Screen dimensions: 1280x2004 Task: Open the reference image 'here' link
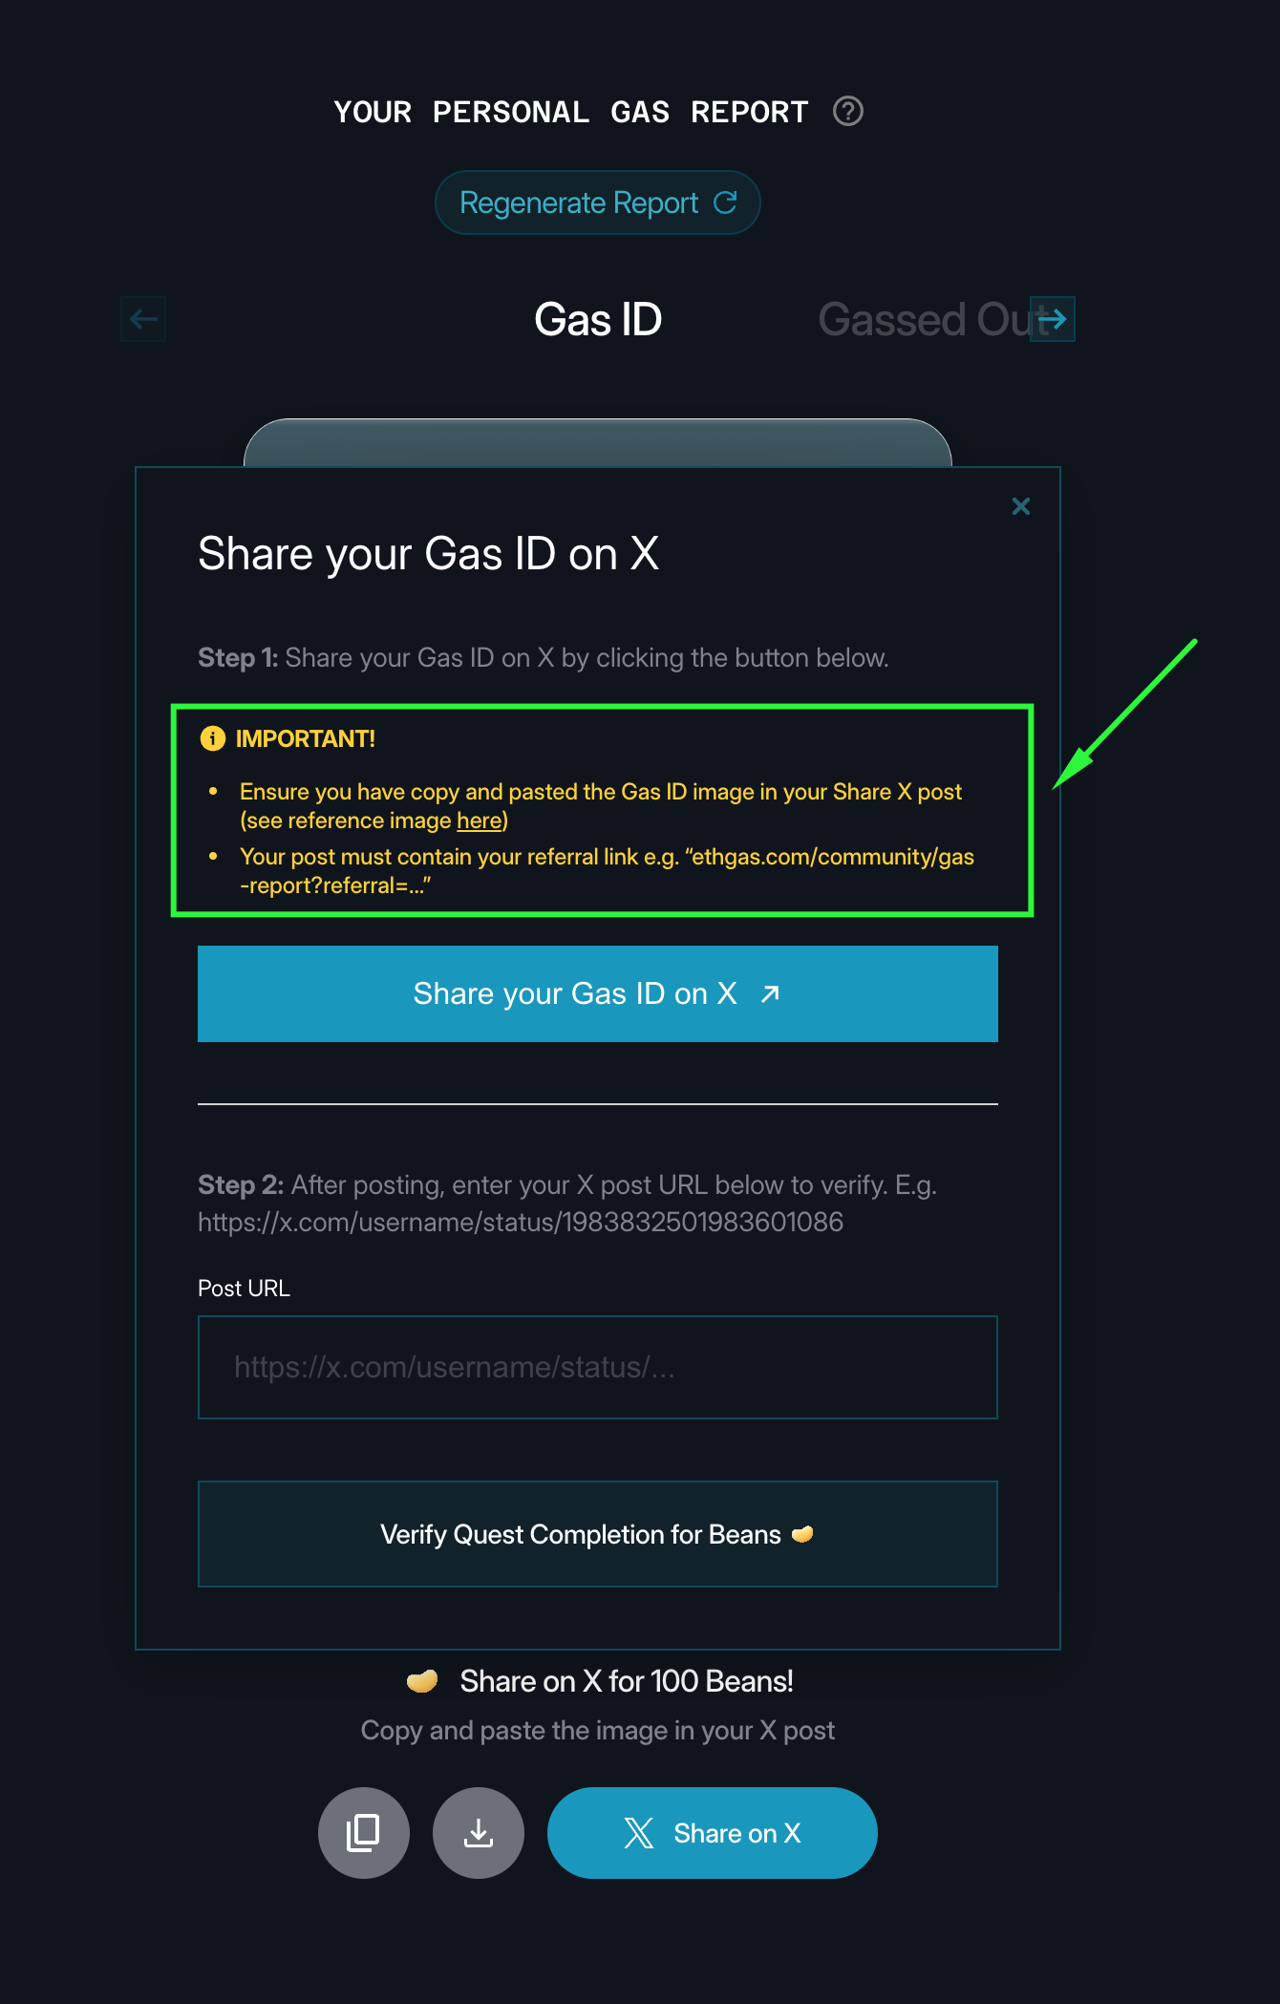pos(479,821)
